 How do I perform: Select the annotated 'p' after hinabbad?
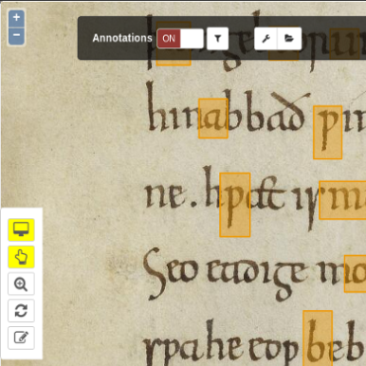coord(328,133)
